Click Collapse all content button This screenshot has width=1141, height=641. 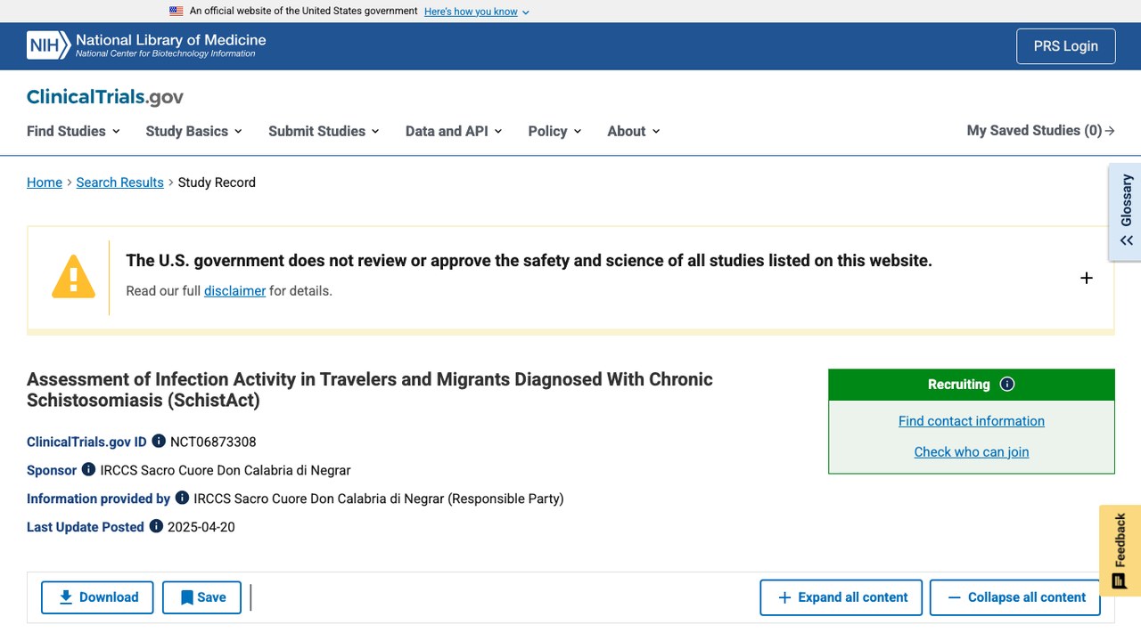(1015, 597)
